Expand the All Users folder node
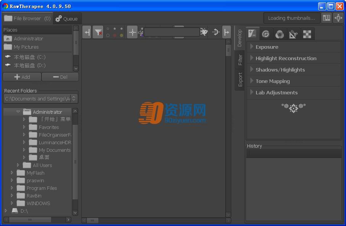This screenshot has width=346, height=226. 18,165
